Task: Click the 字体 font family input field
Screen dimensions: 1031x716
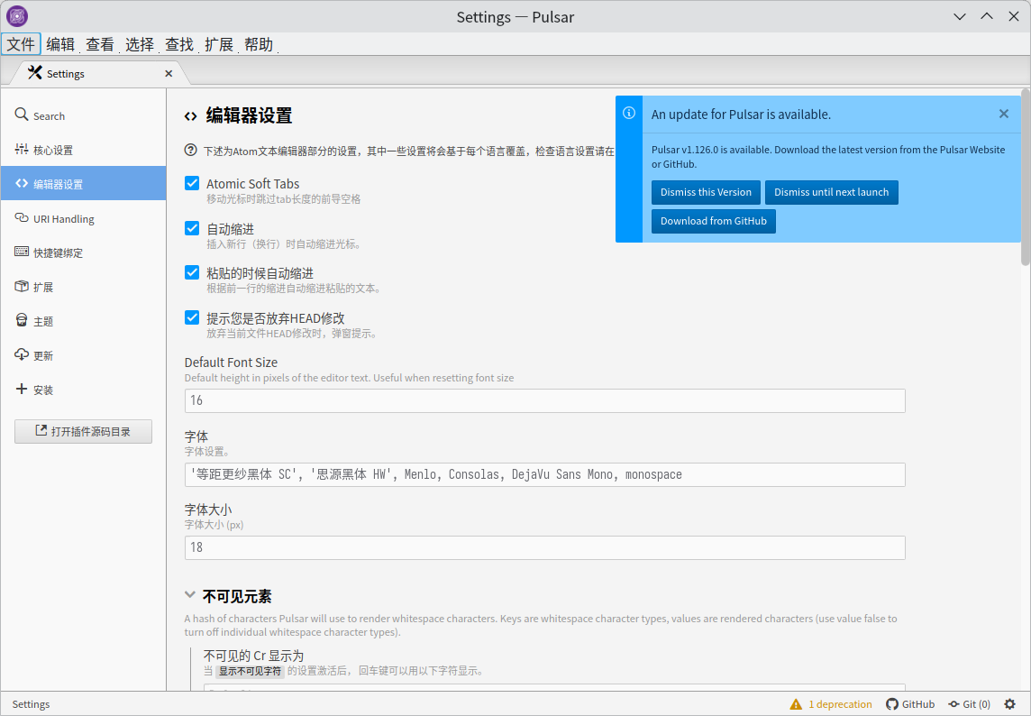Action: pos(544,474)
